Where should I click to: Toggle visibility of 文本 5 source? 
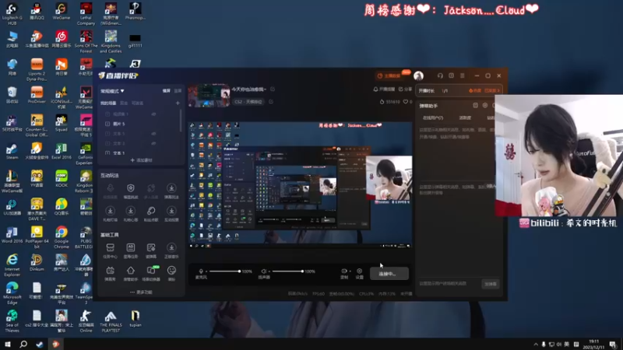[x=153, y=134]
